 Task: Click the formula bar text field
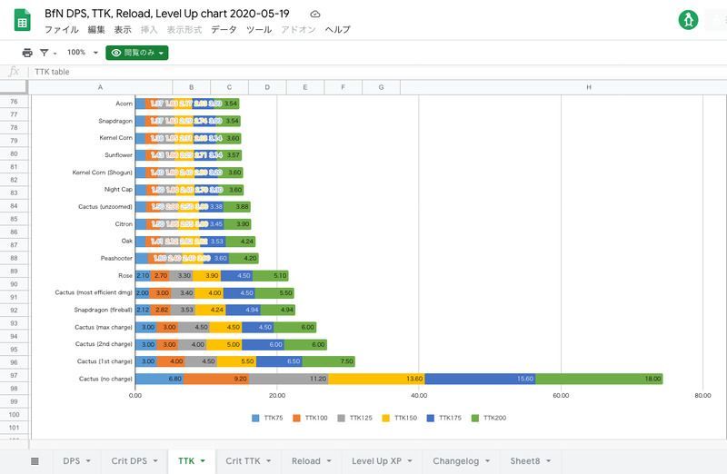click(x=363, y=72)
